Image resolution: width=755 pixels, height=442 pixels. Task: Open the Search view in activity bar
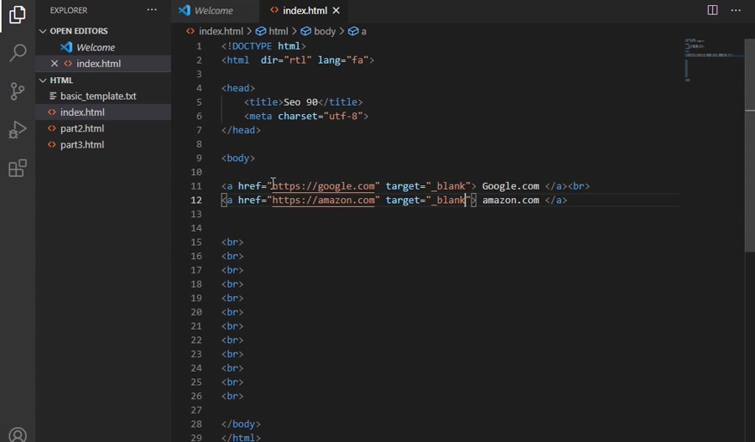click(x=18, y=53)
